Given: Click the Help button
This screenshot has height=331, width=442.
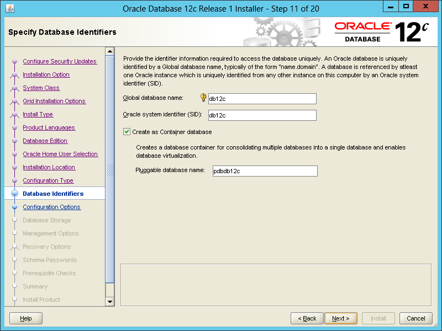Looking at the screenshot, I should tap(26, 318).
